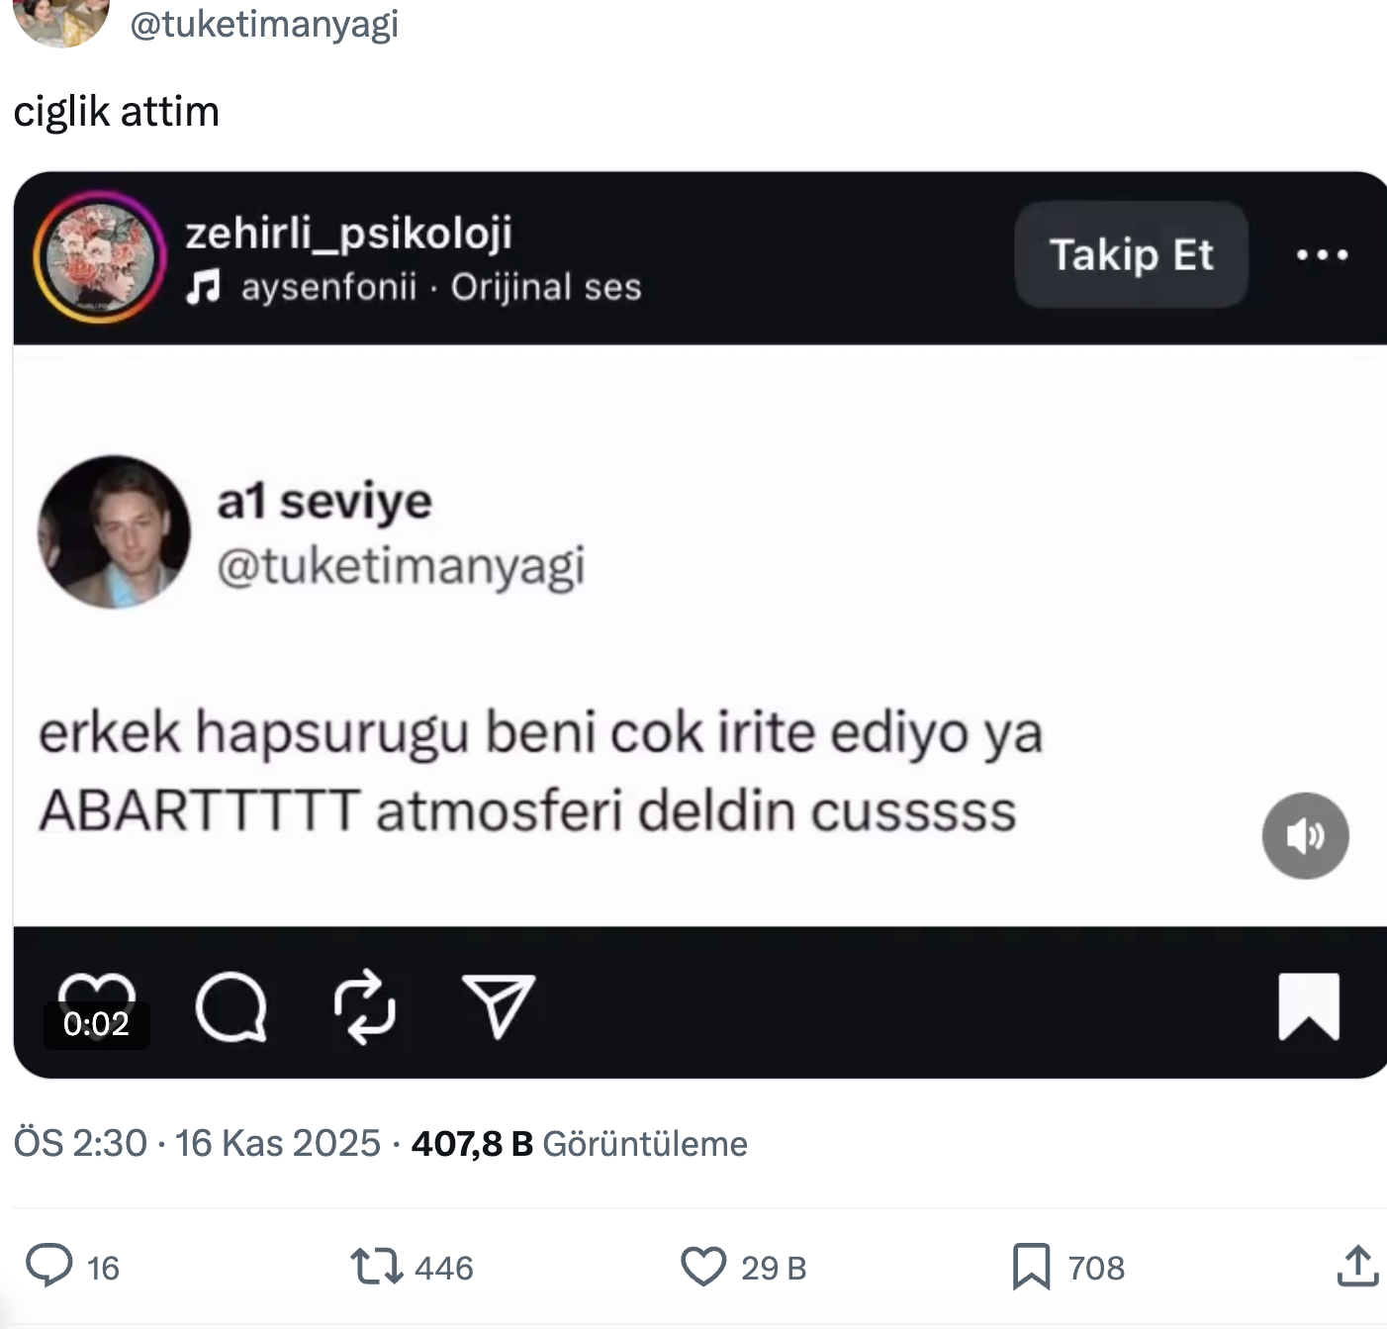Open the aysenfonii Orijinal ses audio link

[x=441, y=287]
